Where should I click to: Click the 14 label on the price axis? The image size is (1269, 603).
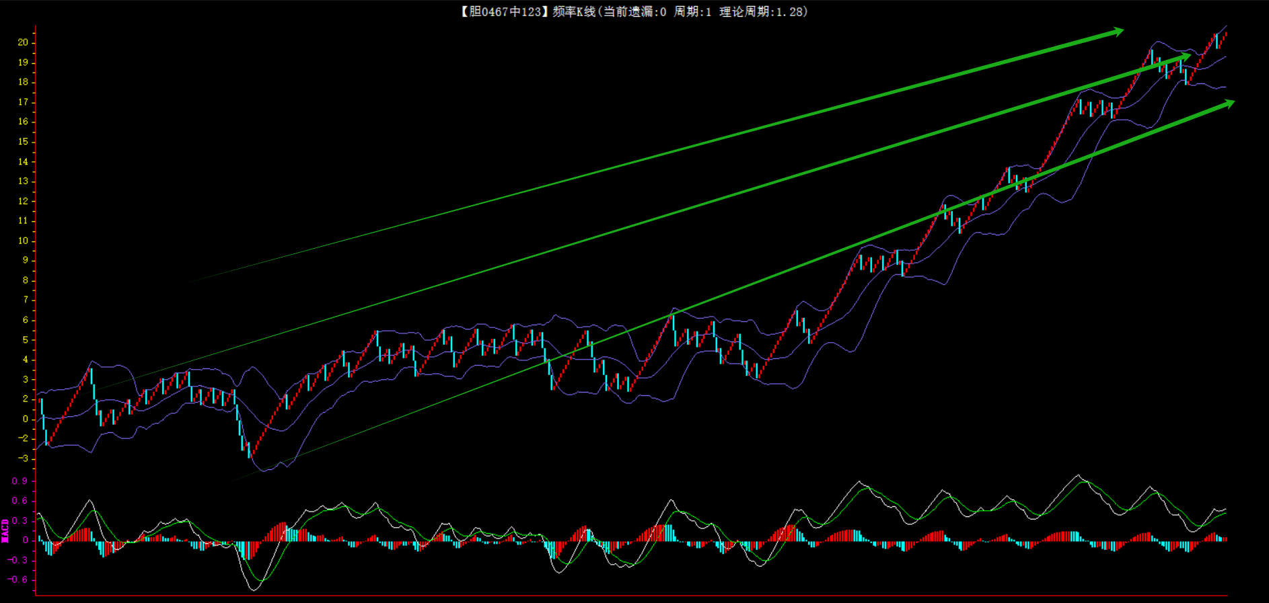pos(23,161)
